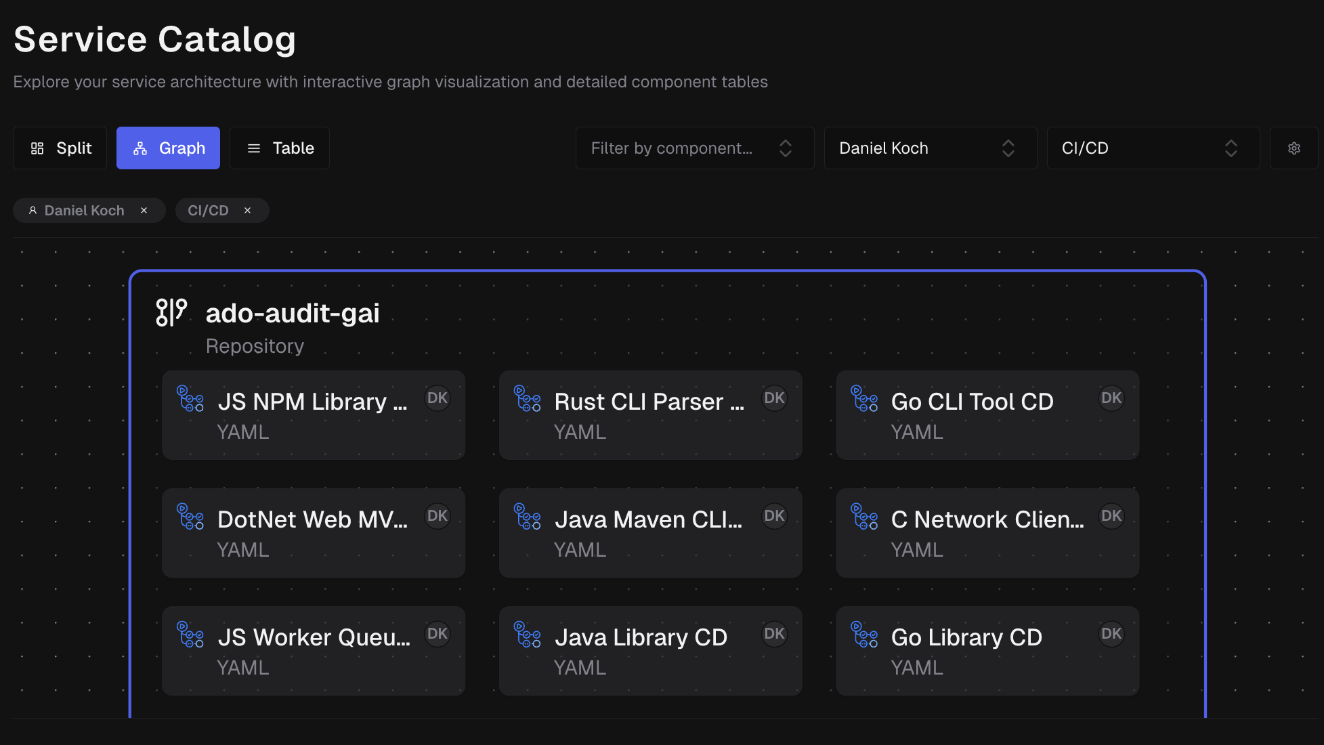Image resolution: width=1324 pixels, height=745 pixels.
Task: Remove the Daniel Koch filter chip
Action: pyautogui.click(x=144, y=211)
